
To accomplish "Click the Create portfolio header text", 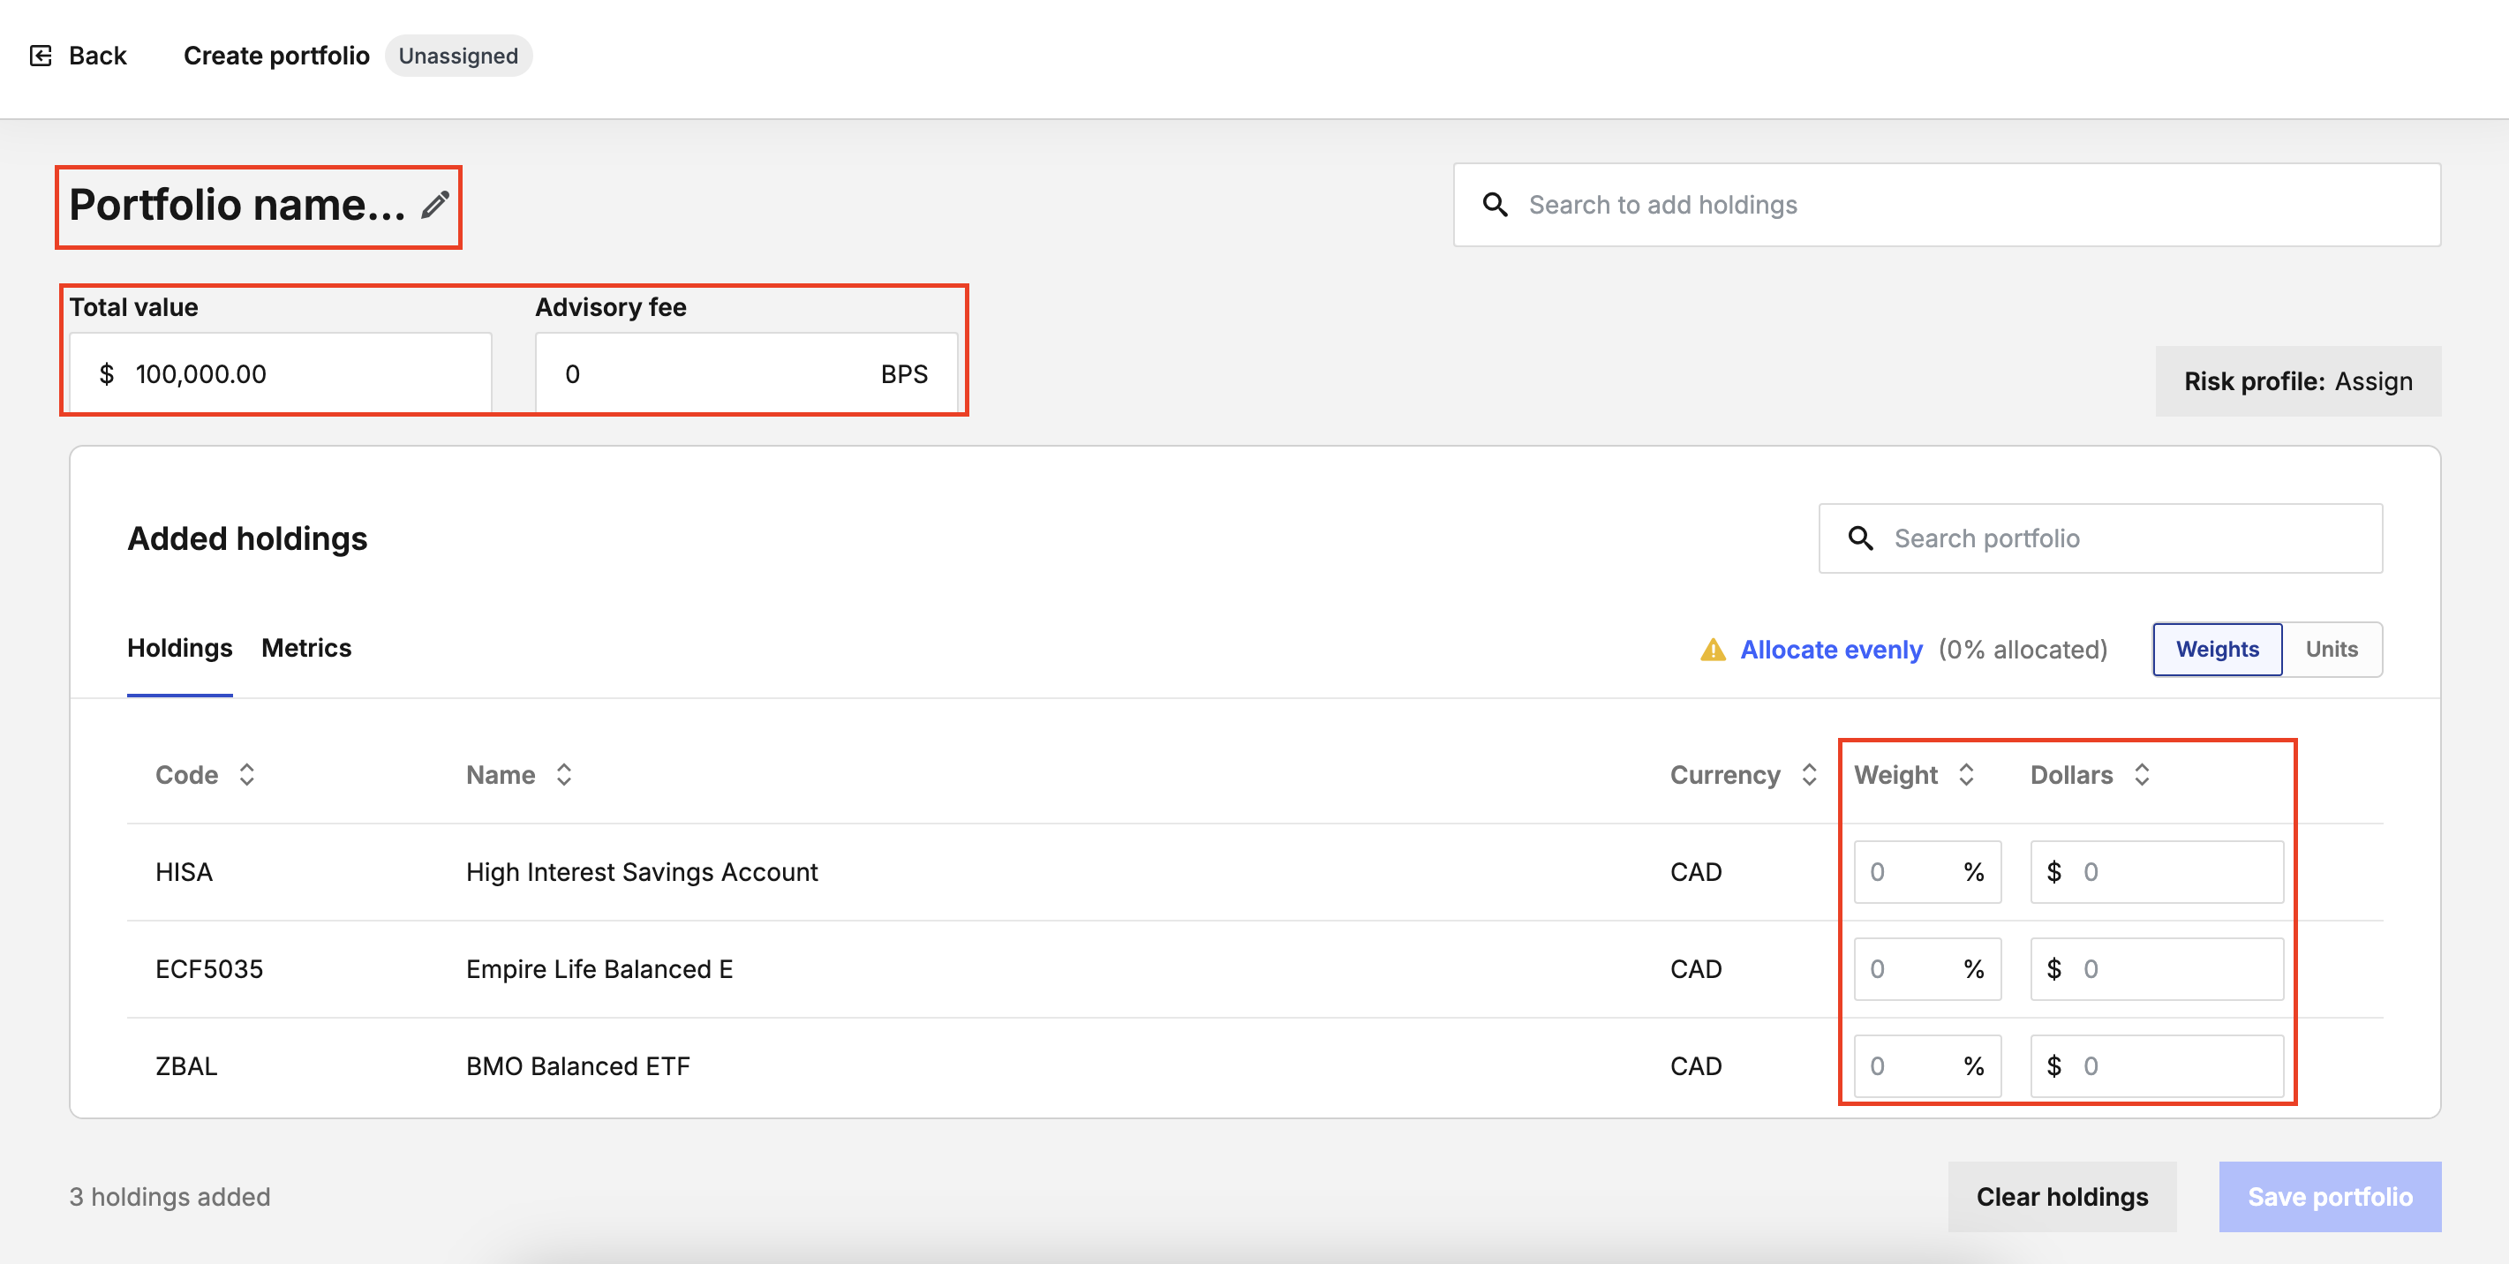I will tap(276, 56).
